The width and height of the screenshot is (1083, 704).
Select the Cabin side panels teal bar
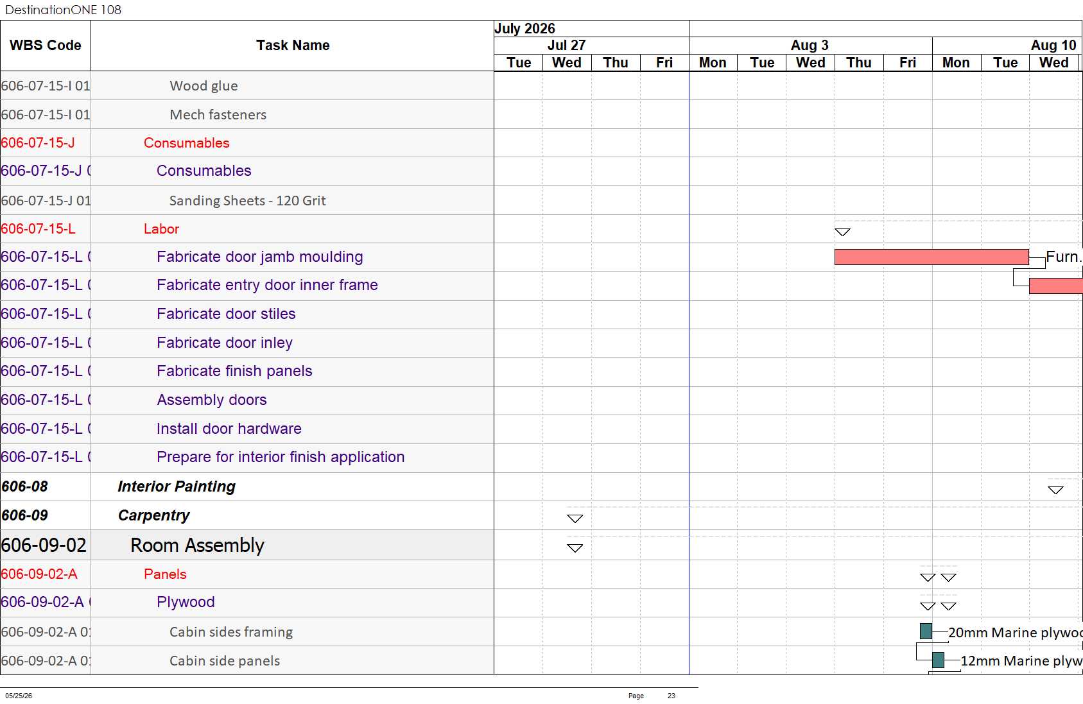938,660
